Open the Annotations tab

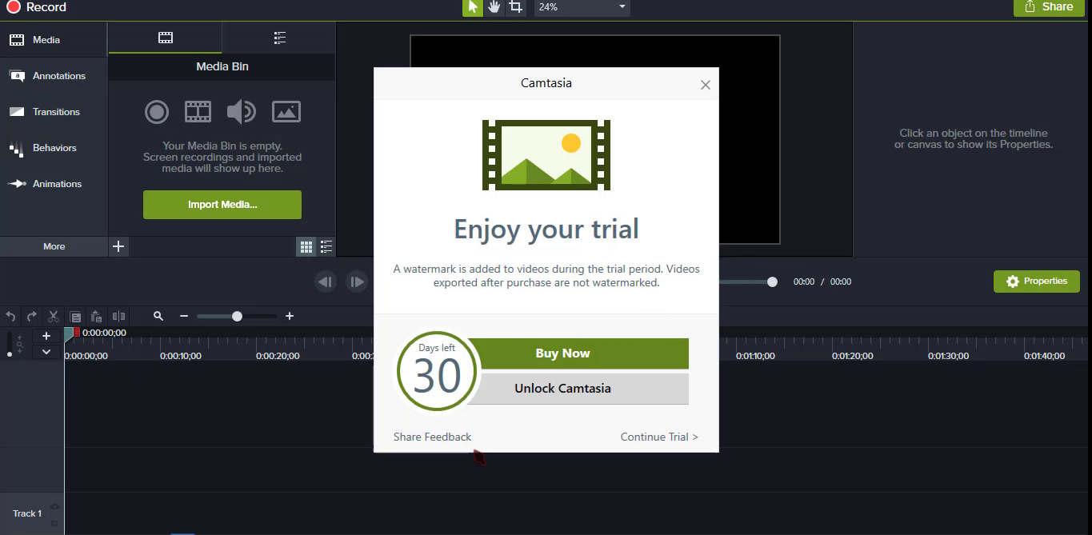pos(54,76)
